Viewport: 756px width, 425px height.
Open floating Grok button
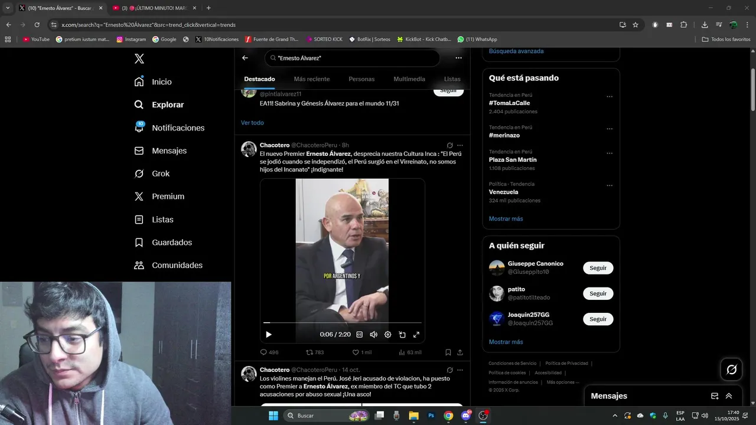point(732,370)
